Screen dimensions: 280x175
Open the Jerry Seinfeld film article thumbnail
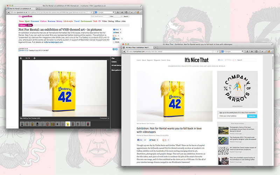(x=223, y=161)
